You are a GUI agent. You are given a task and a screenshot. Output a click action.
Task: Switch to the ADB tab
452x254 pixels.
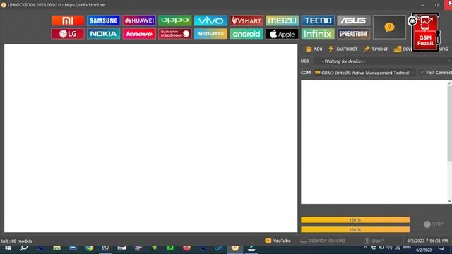(x=314, y=49)
